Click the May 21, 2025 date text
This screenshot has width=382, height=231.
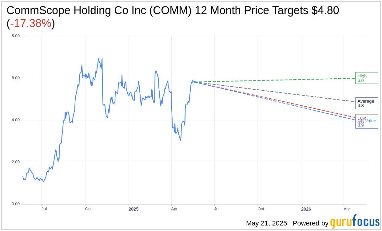pos(266,223)
